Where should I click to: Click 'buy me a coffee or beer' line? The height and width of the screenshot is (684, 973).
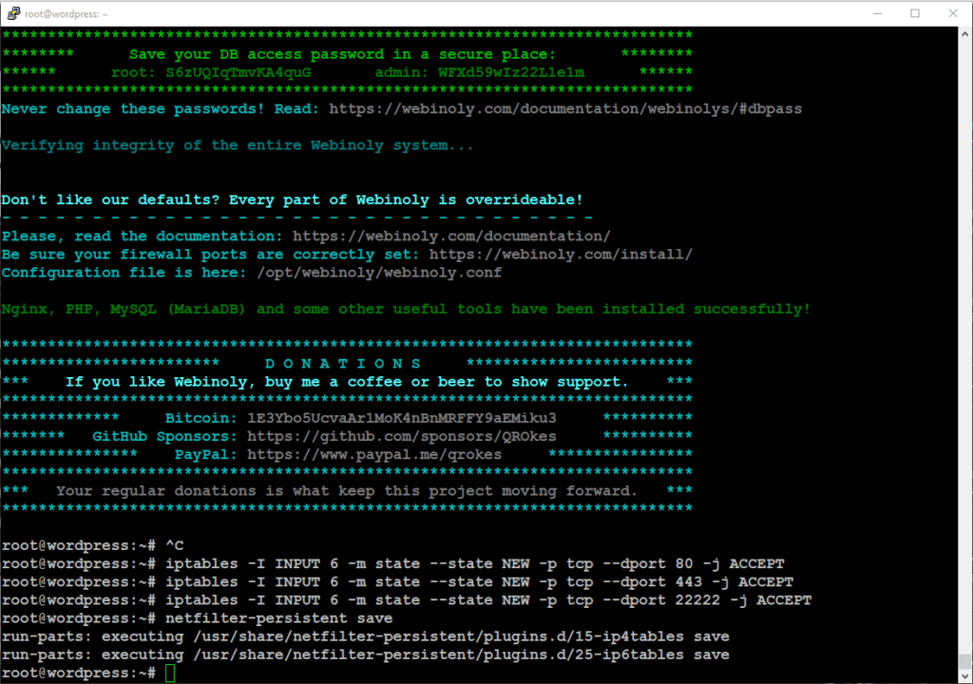coord(347,382)
